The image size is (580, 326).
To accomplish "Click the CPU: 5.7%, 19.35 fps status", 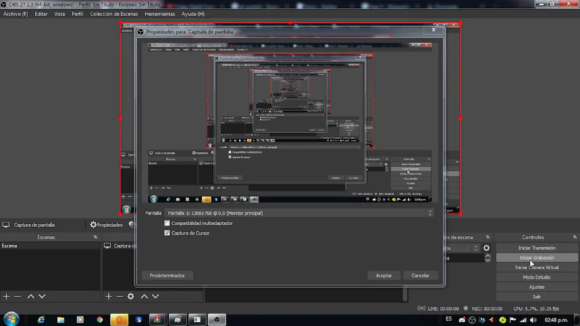I will pos(536,309).
